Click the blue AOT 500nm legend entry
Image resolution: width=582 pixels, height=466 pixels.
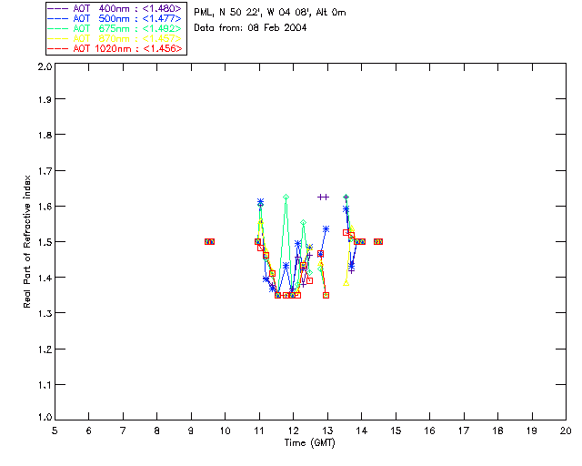[115, 18]
